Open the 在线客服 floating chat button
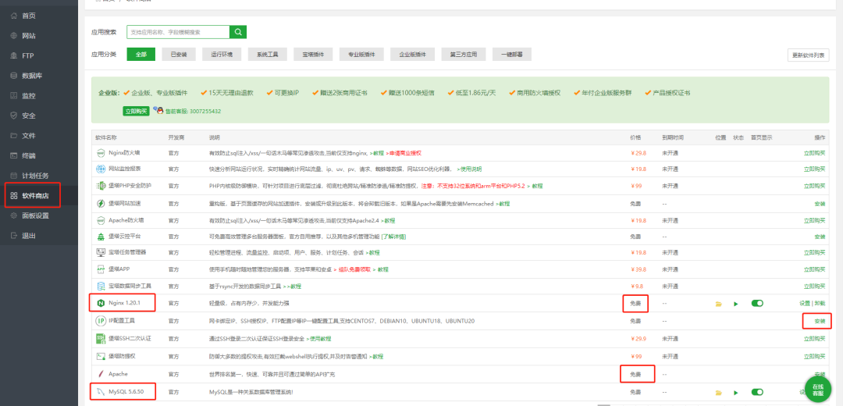 [818, 390]
